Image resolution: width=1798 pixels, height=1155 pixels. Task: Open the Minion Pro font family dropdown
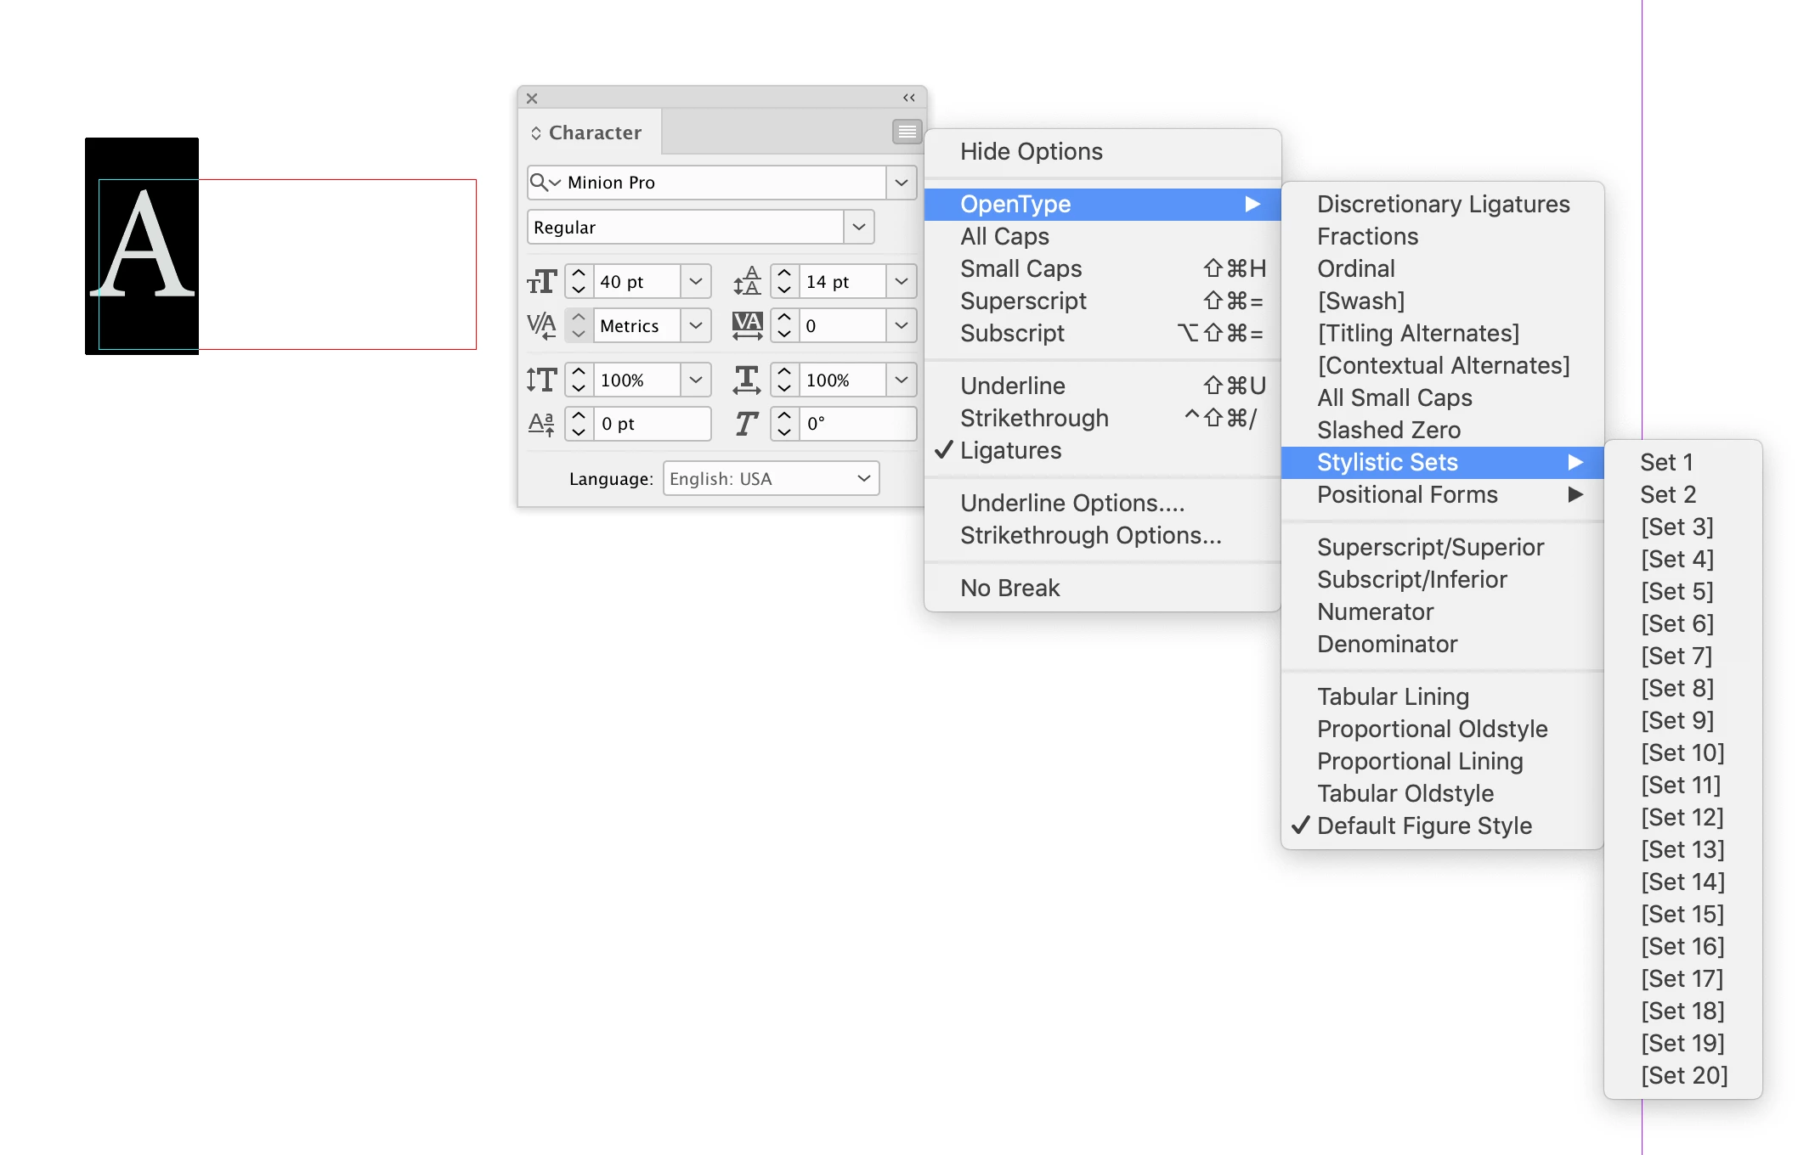click(901, 183)
